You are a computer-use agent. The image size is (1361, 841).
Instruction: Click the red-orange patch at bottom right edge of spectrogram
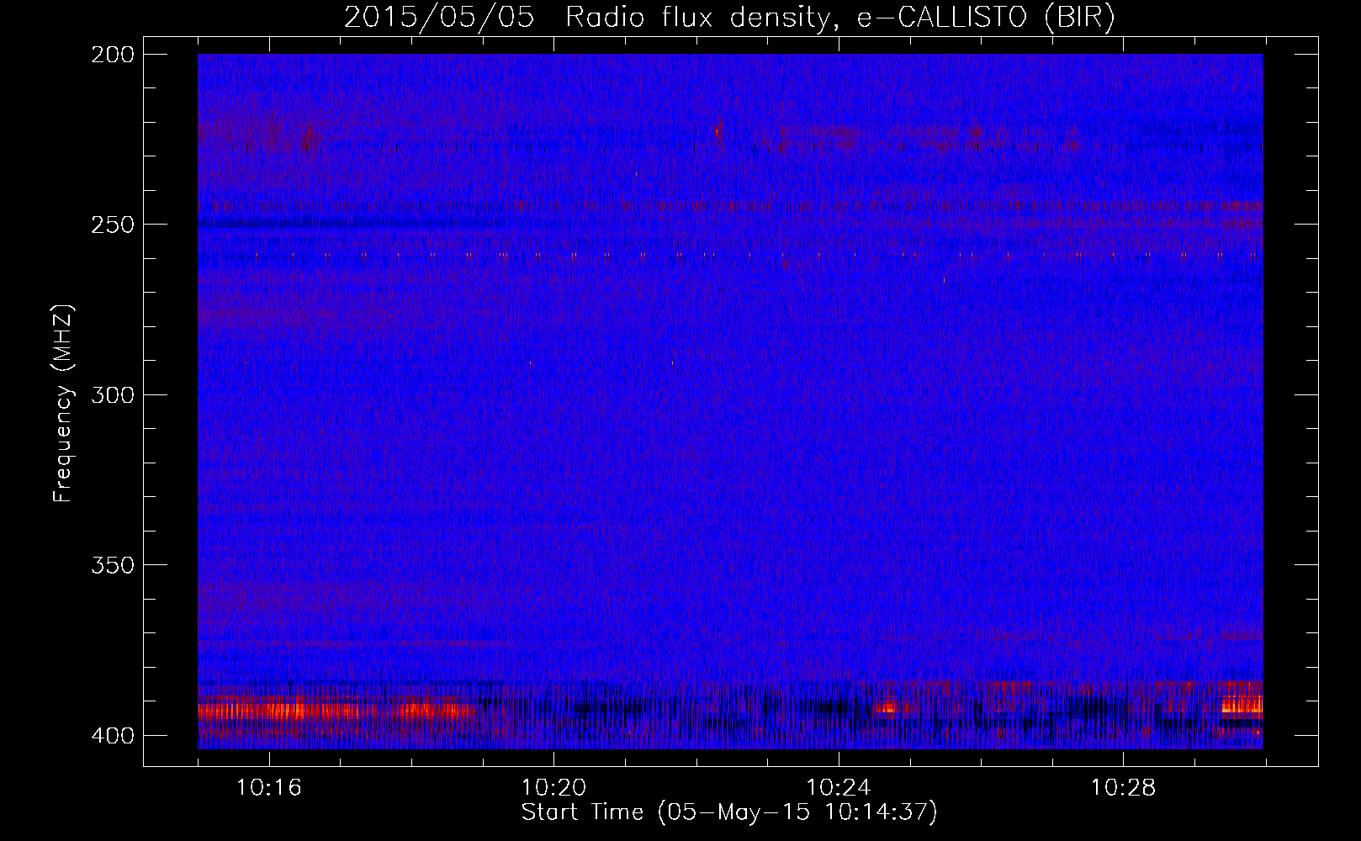pos(1242,704)
